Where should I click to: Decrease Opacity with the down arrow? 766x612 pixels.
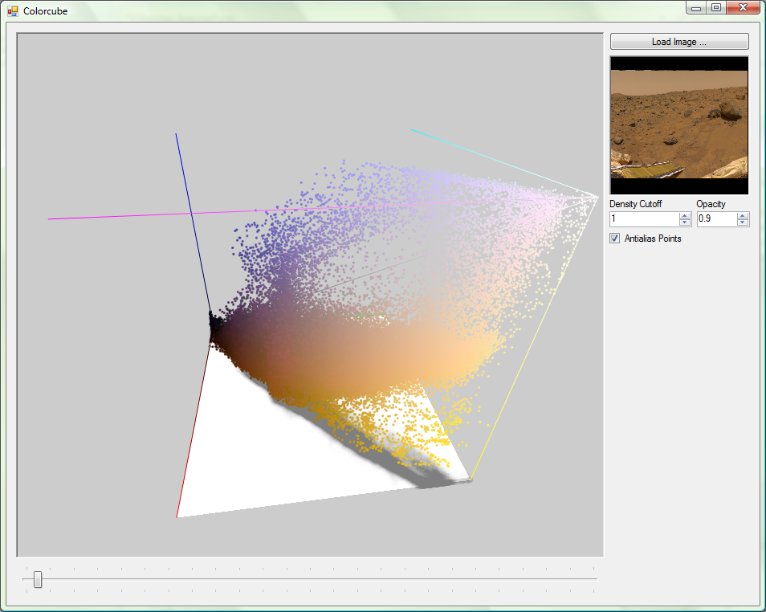tap(743, 222)
